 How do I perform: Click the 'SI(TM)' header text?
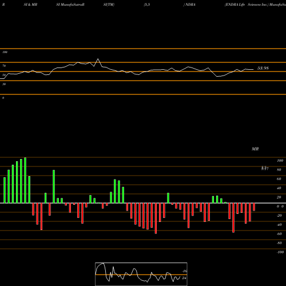(109, 5)
